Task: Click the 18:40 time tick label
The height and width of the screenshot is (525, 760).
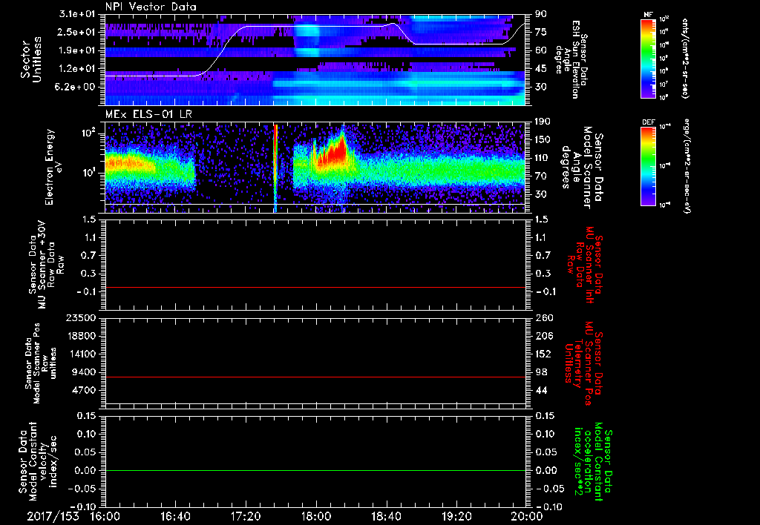Action: click(x=386, y=516)
